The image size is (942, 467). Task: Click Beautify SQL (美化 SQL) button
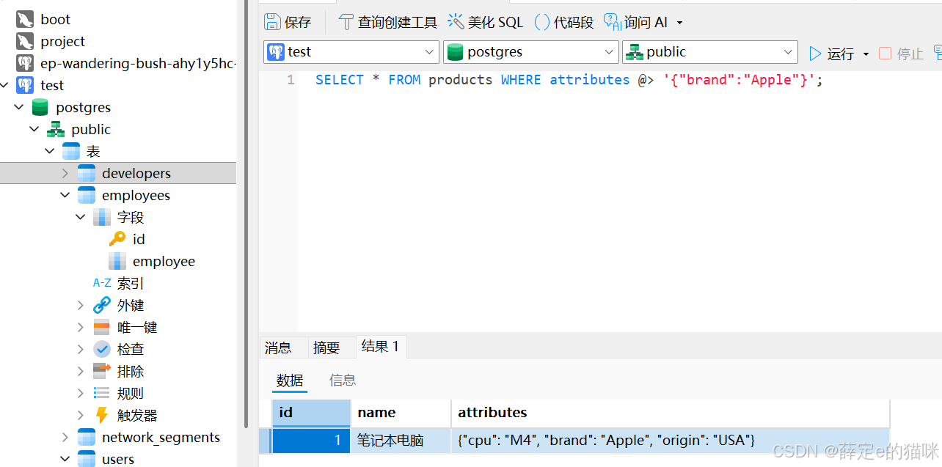coord(486,22)
